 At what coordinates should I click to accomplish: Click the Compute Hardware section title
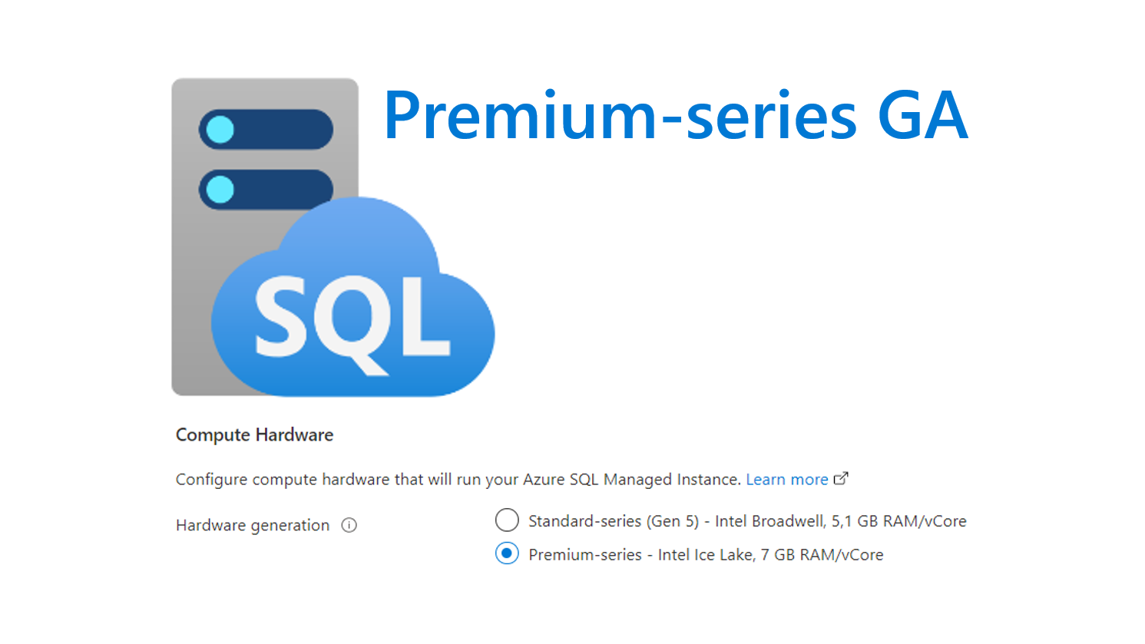pos(254,435)
